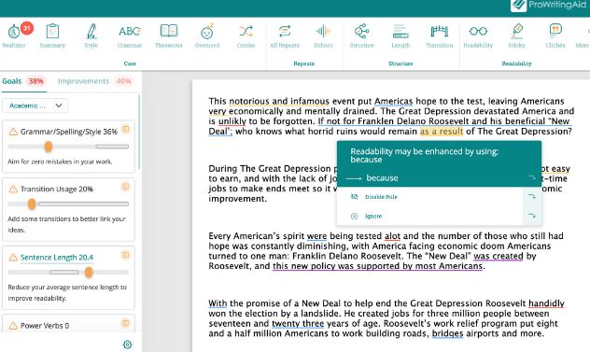Image resolution: width=590 pixels, height=352 pixels.
Task: Click the underlined word 'bridges'
Action: point(447,333)
